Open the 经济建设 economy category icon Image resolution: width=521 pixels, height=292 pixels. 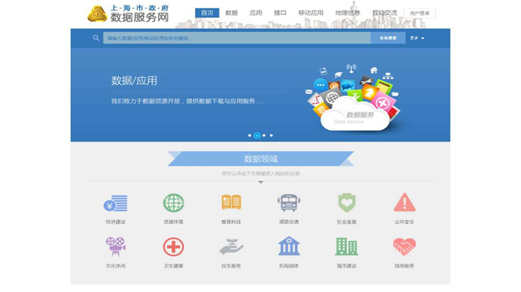[115, 203]
